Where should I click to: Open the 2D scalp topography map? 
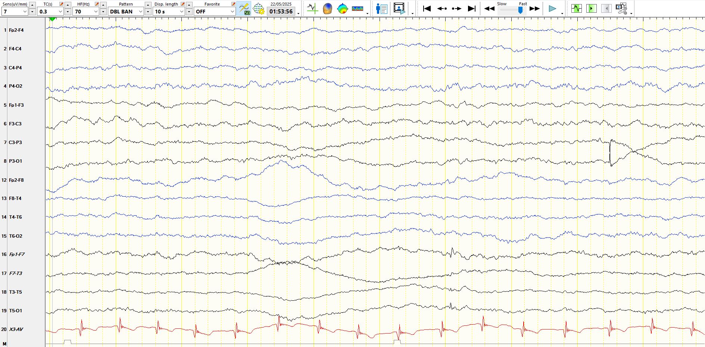point(342,9)
